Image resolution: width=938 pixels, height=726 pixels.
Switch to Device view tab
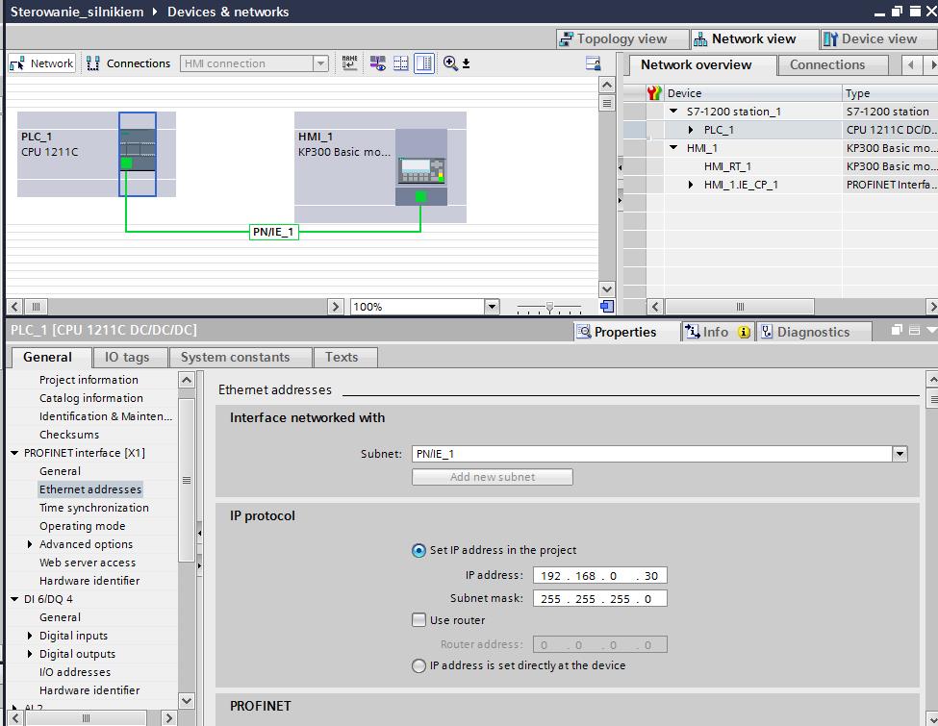pyautogui.click(x=878, y=38)
